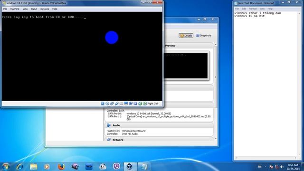Launch Internet Explorer from the taskbar

[19, 167]
